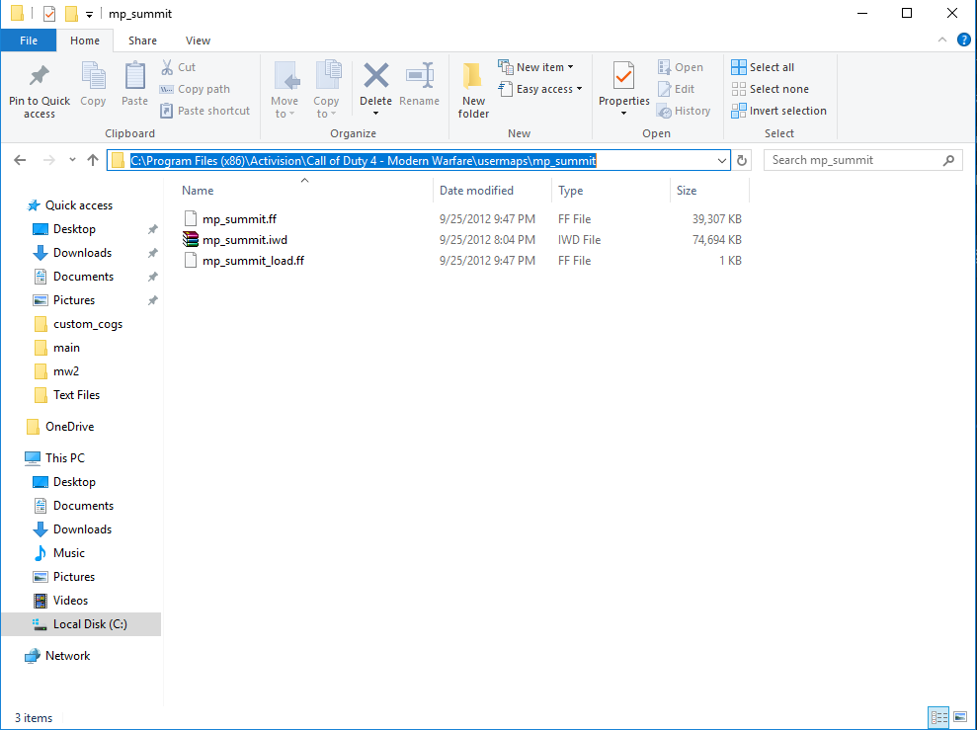
Task: Open the Quick Access Toolbar dropdown arrow
Action: pyautogui.click(x=89, y=15)
